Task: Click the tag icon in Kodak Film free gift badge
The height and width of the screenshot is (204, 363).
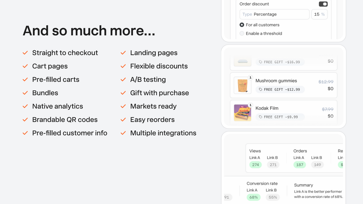Action: [260, 117]
